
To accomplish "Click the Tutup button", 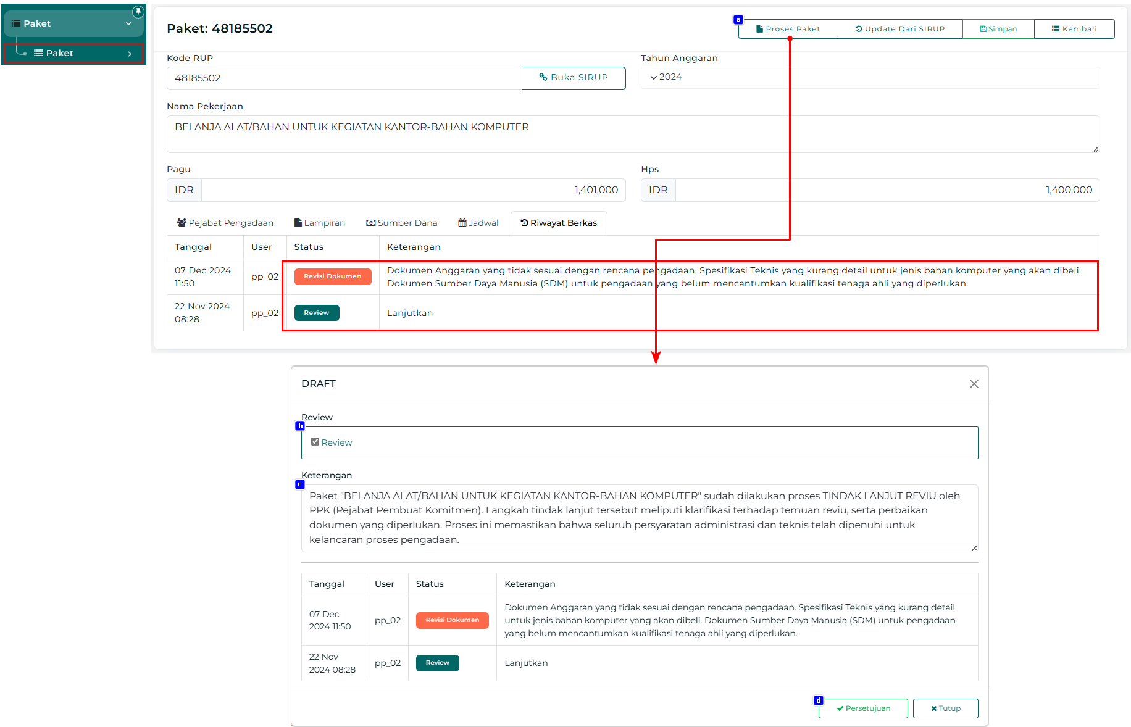I will click(945, 708).
